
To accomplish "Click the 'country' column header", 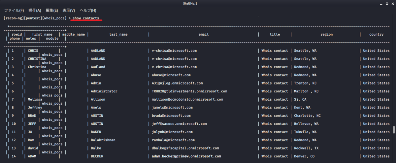I will [x=376, y=34].
